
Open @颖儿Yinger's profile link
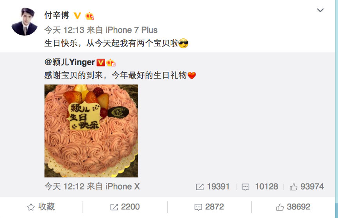[x=70, y=63]
